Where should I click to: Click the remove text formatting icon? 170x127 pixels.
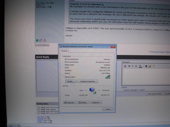click(x=125, y=66)
